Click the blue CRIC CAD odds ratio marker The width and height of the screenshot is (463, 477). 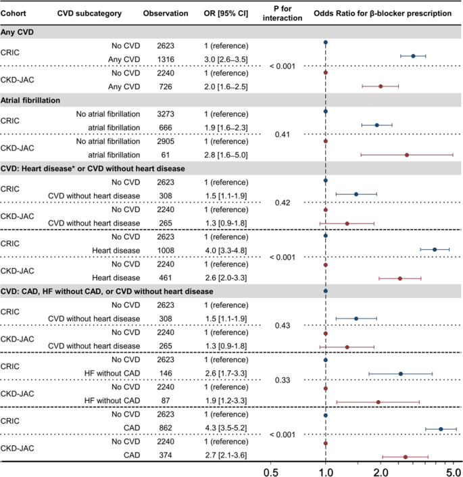pos(441,428)
